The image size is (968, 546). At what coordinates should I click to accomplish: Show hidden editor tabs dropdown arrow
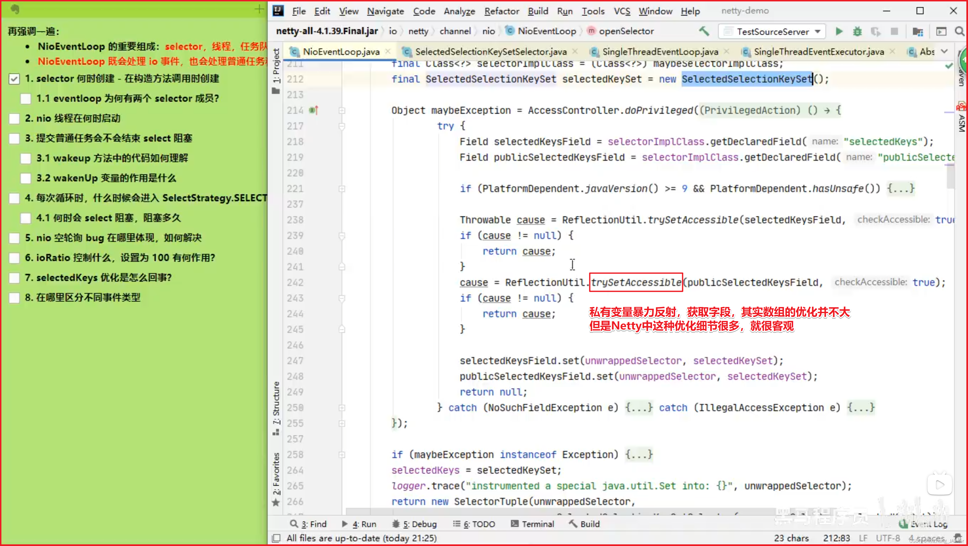(x=944, y=51)
